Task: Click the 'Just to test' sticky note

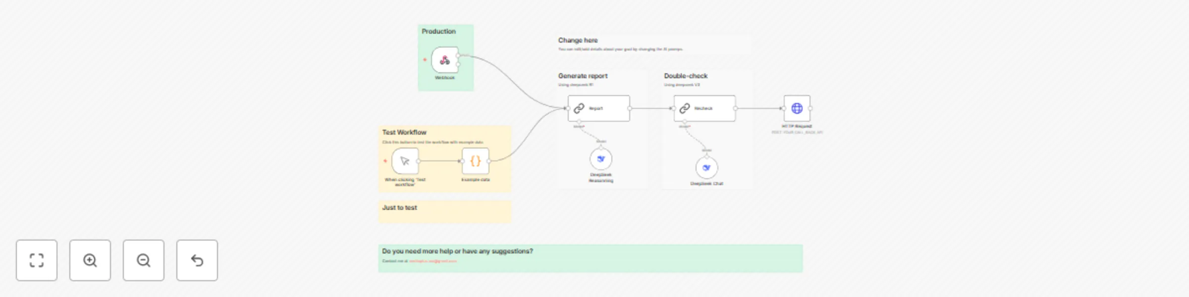Action: click(444, 211)
